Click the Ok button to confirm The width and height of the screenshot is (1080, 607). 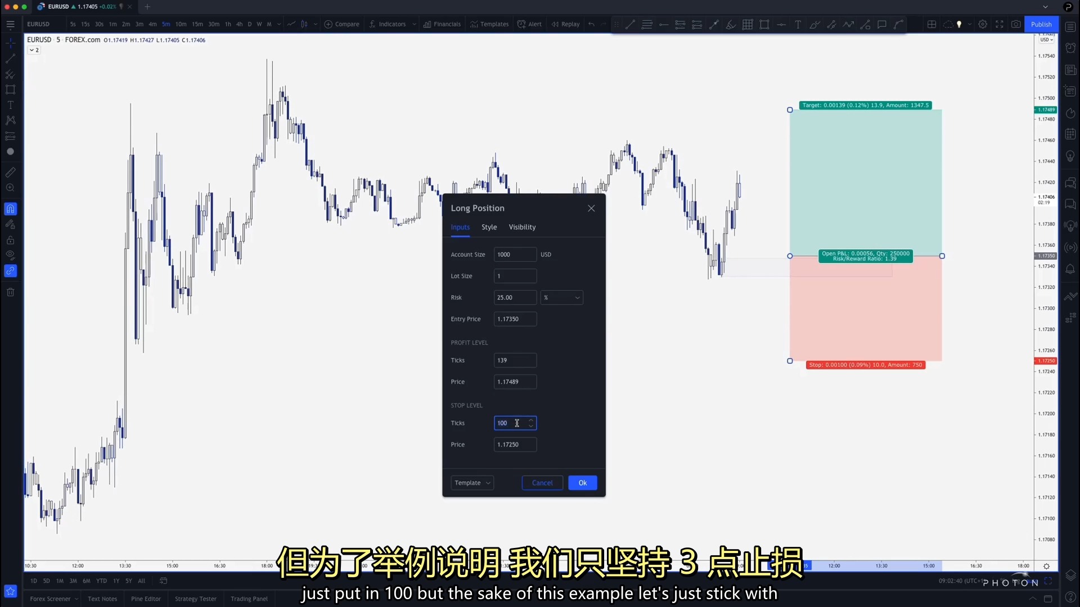[583, 482]
